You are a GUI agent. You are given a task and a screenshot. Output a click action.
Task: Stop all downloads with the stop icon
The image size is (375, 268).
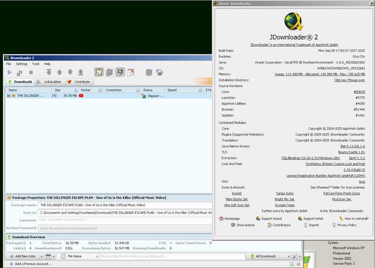(31, 72)
